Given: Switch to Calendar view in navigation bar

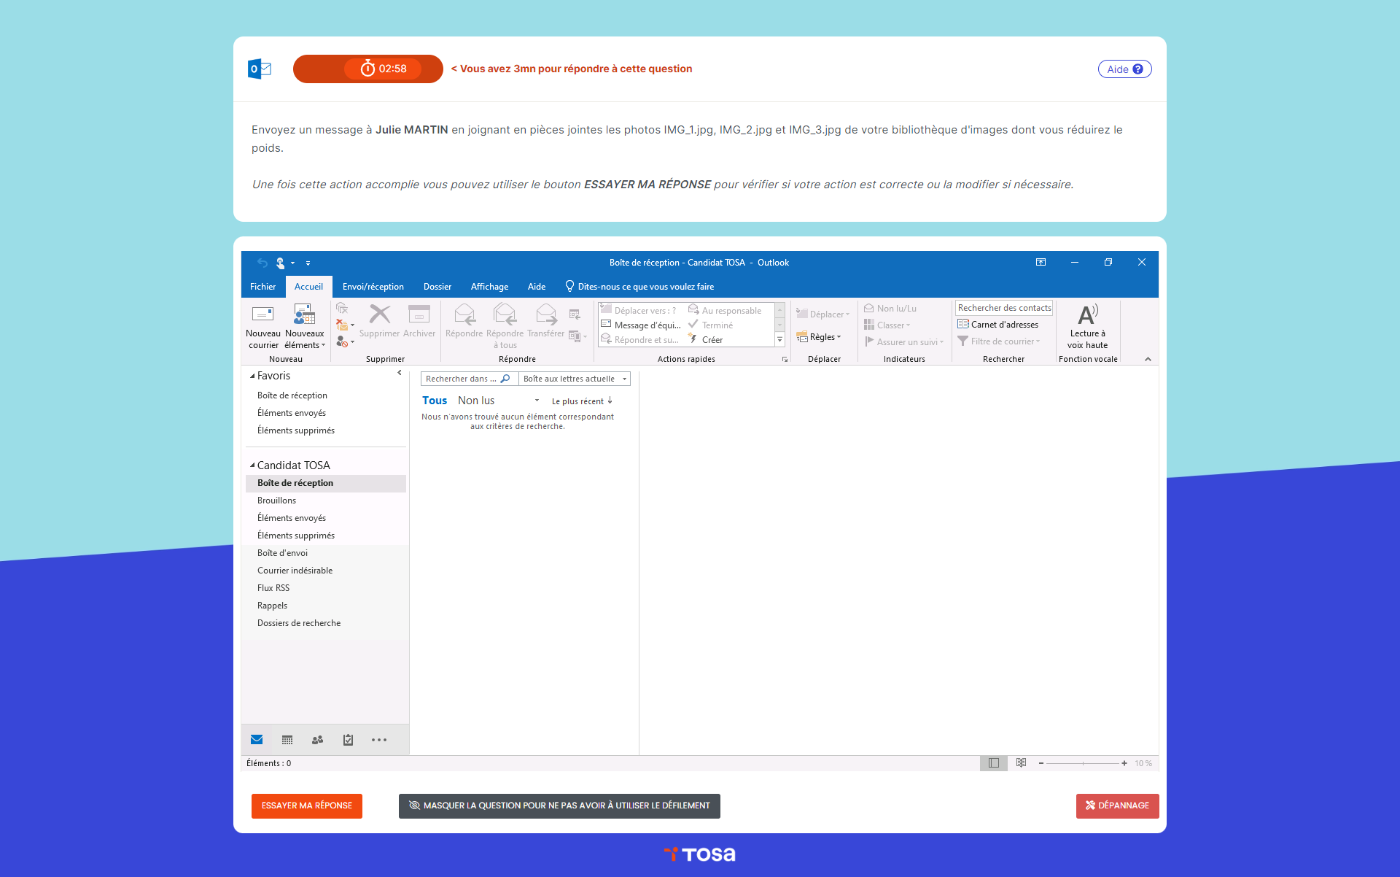Looking at the screenshot, I should pyautogui.click(x=287, y=740).
